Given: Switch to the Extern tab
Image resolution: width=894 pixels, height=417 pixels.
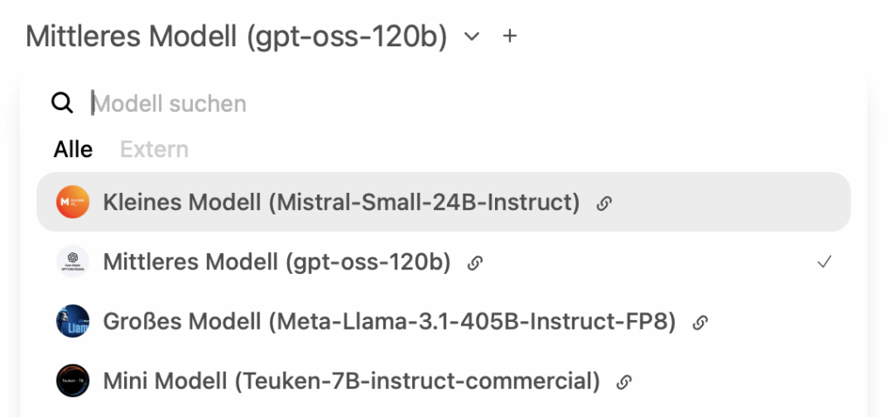Looking at the screenshot, I should [155, 149].
